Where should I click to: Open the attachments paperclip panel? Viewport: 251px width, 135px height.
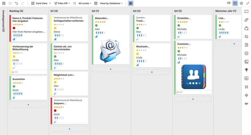pos(246,20)
